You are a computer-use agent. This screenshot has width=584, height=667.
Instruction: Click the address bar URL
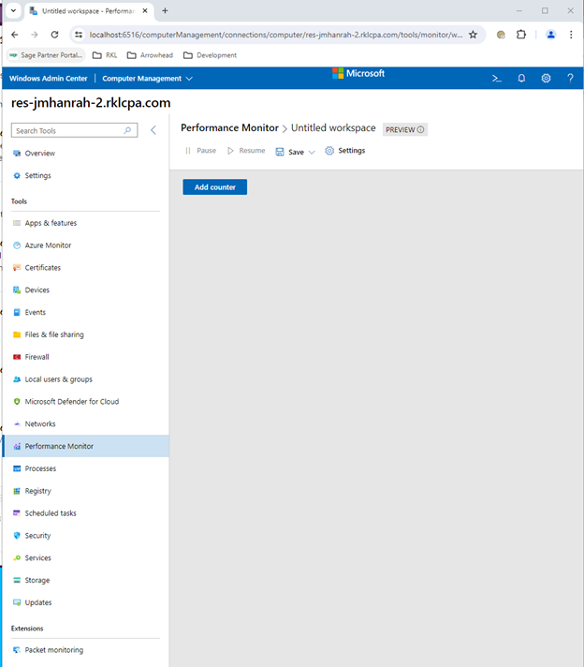[x=275, y=35]
